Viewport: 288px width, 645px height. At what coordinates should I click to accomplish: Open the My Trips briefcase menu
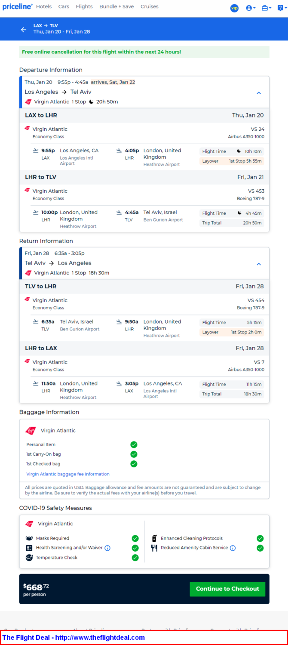[267, 8]
